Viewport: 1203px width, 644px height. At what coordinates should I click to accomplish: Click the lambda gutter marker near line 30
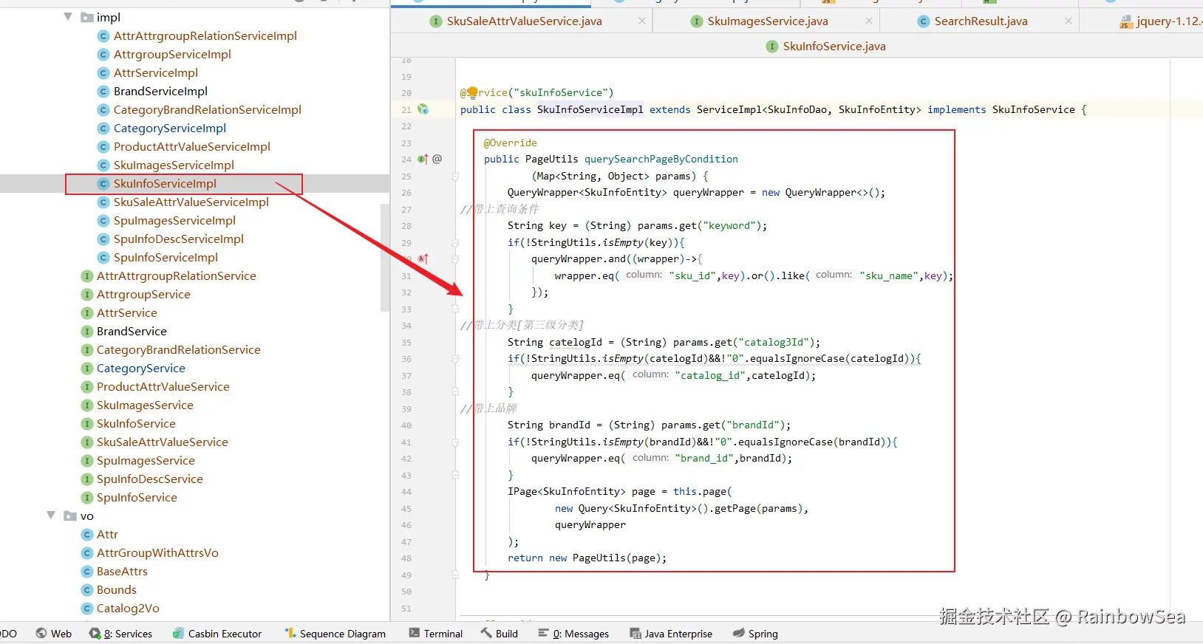(423, 258)
